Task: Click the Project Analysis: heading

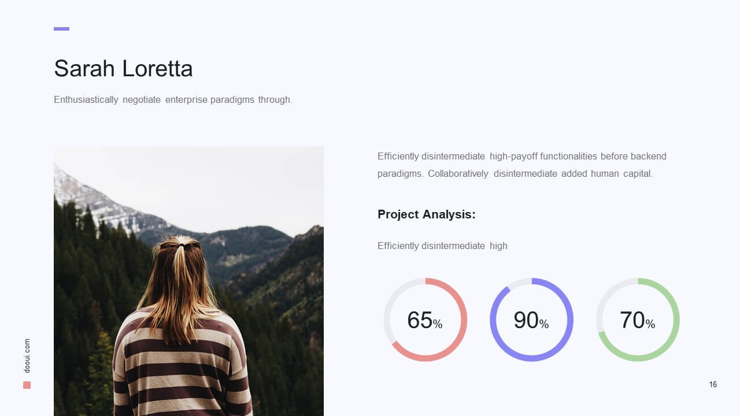Action: point(427,214)
